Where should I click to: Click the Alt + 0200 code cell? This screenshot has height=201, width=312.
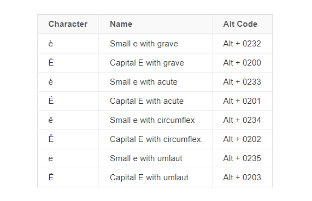[x=242, y=63]
